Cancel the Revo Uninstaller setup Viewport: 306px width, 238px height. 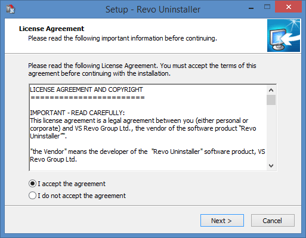(273, 221)
